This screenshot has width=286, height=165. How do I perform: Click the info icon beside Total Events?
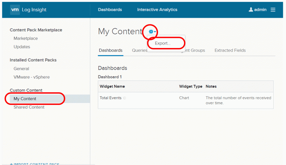tap(125, 98)
